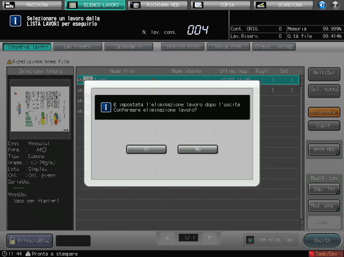
Task: Click the speaker sound icon
Action: pos(322,5)
